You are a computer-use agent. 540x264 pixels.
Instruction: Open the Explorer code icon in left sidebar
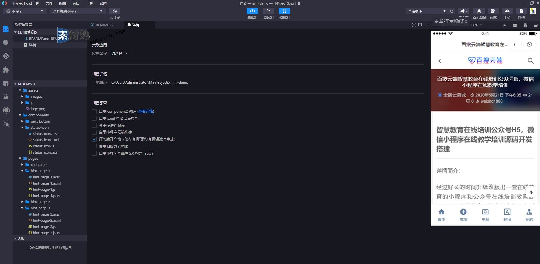(6, 29)
